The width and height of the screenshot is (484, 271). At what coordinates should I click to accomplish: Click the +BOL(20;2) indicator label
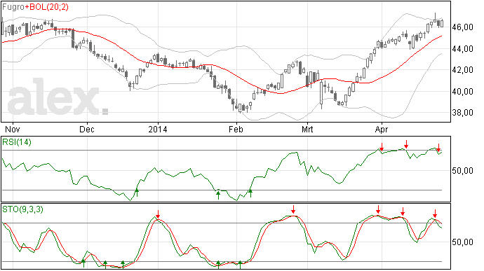[46, 7]
